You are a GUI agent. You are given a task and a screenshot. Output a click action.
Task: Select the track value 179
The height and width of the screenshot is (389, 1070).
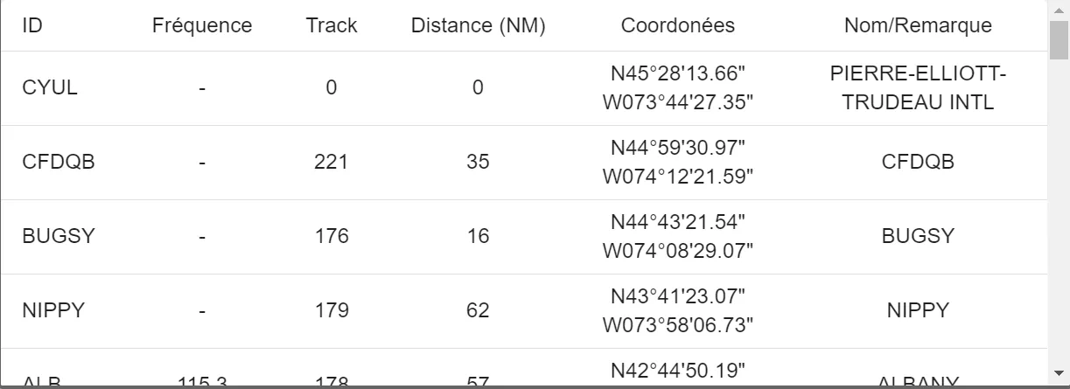click(x=332, y=310)
